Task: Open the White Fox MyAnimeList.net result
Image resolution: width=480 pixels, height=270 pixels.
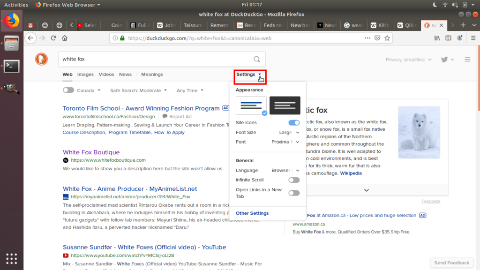Action: (x=130, y=188)
